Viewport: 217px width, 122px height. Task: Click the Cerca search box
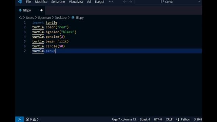tap(168, 2)
